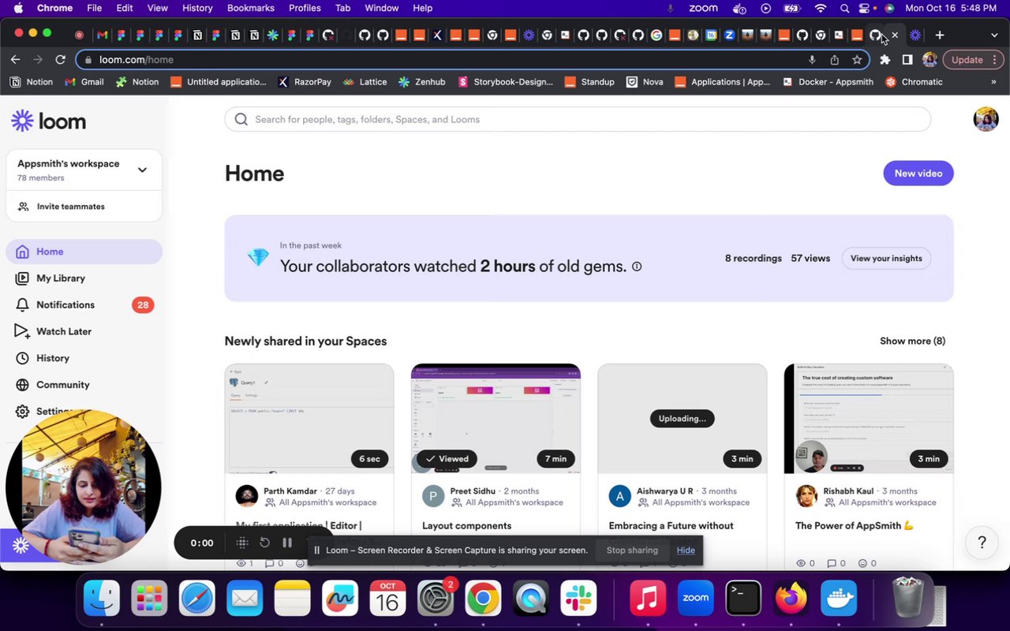1010x631 pixels.
Task: Open the Docker - Appsmith bookmark
Action: (828, 82)
